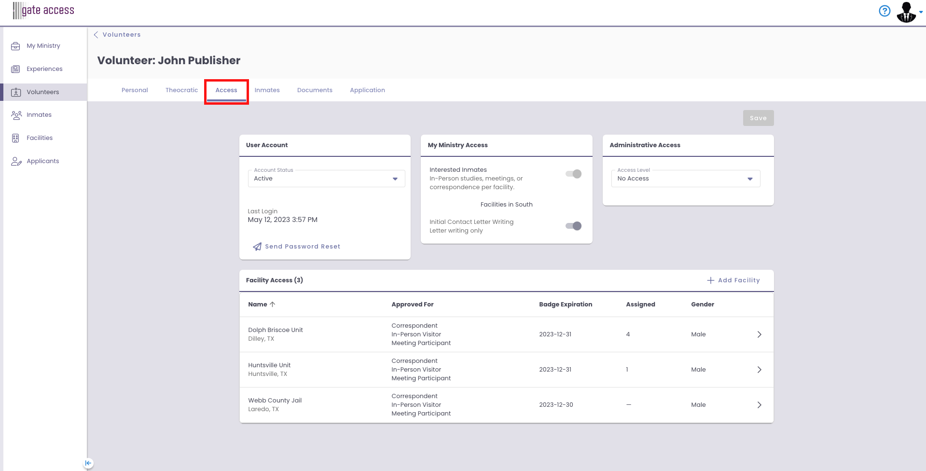Switch to the Inmates tab
926x471 pixels.
(267, 90)
